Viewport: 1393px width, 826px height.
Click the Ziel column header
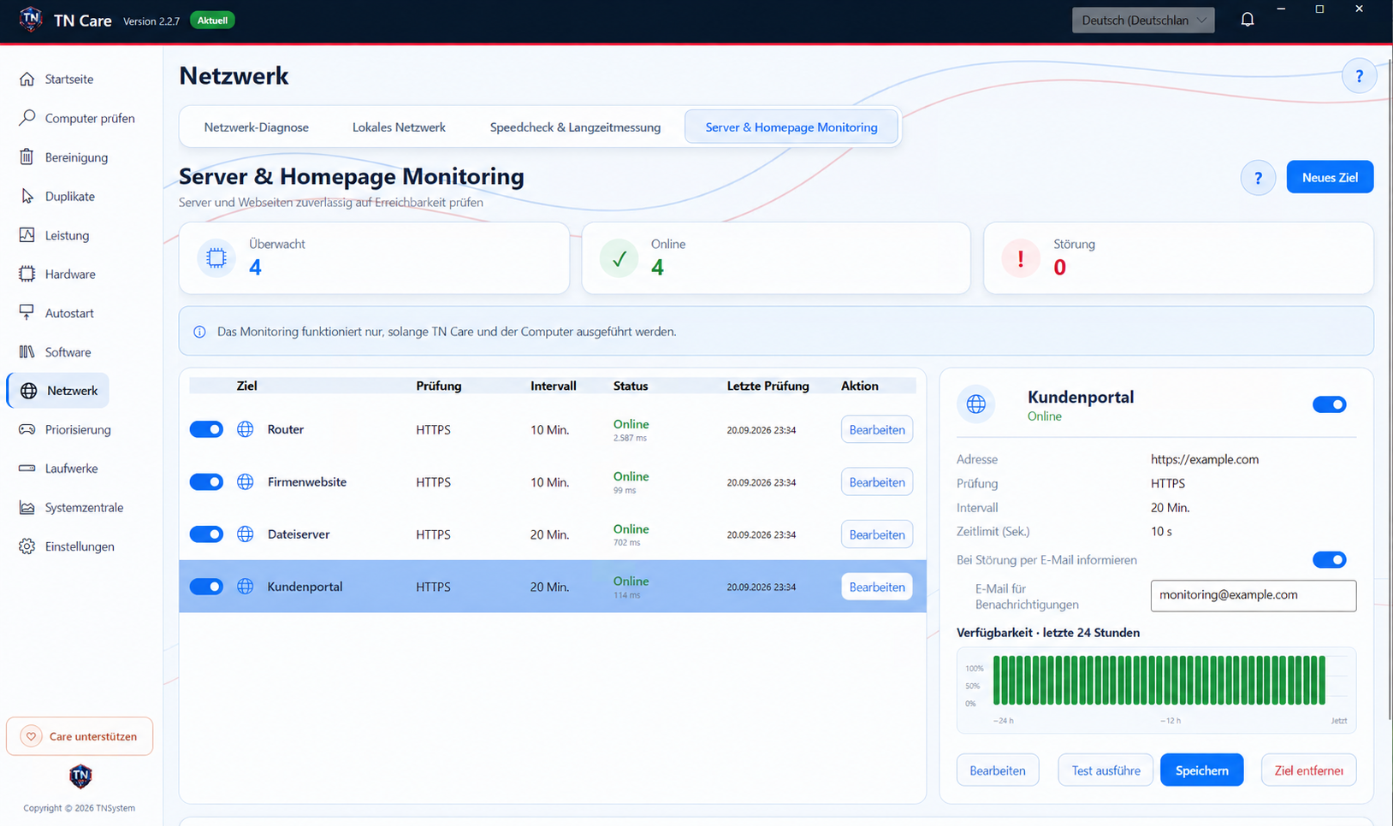[x=246, y=386]
